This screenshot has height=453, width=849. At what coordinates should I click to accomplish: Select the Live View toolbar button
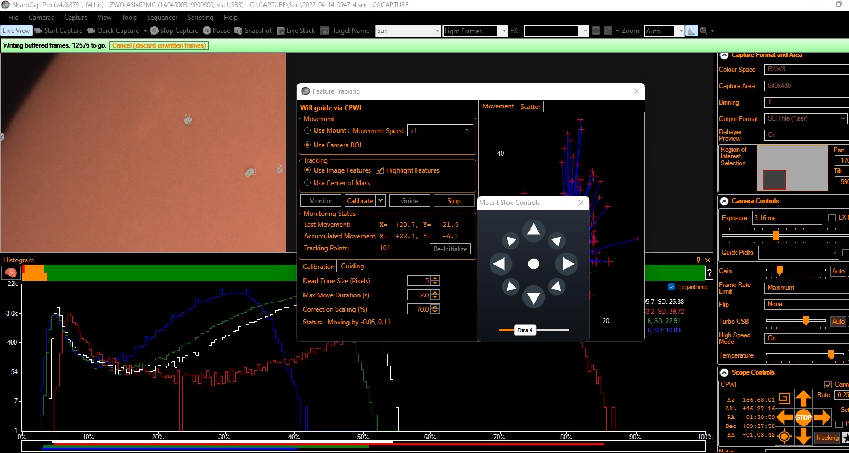pos(16,31)
